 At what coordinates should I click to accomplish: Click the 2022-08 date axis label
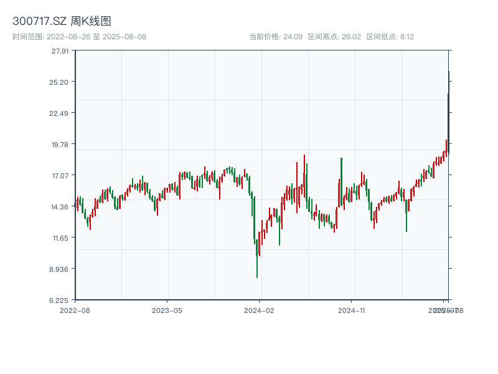click(x=75, y=310)
